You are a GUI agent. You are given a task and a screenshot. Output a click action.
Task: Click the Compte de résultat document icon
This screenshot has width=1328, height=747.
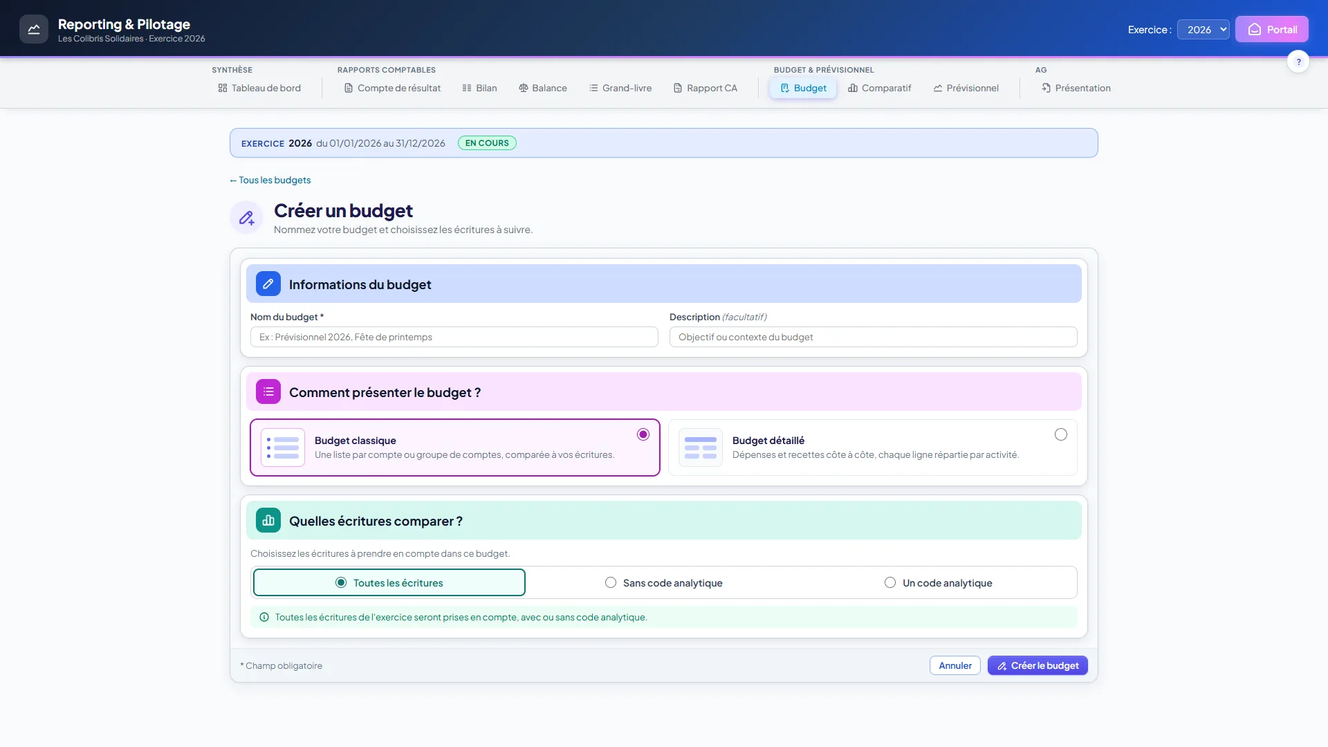[349, 88]
